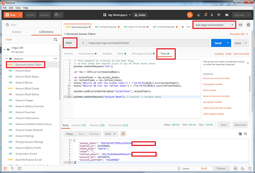Click the heart icon in header

tap(219, 15)
